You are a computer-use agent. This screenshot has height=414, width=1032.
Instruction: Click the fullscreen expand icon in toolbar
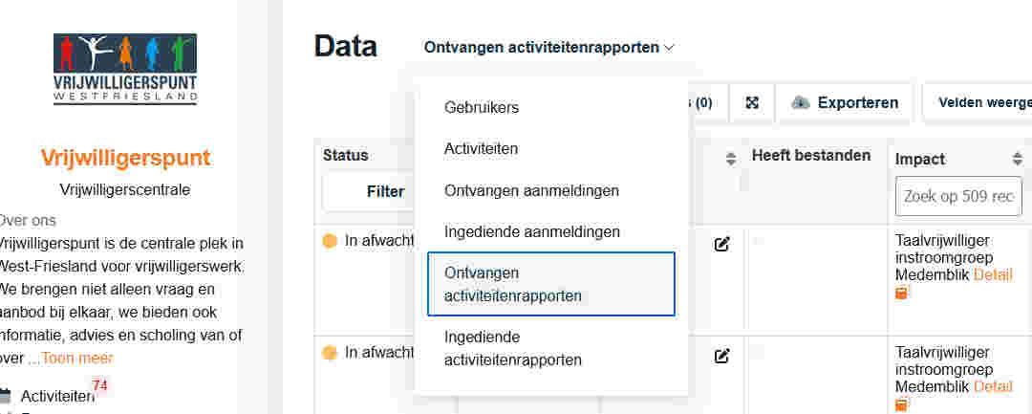click(752, 102)
